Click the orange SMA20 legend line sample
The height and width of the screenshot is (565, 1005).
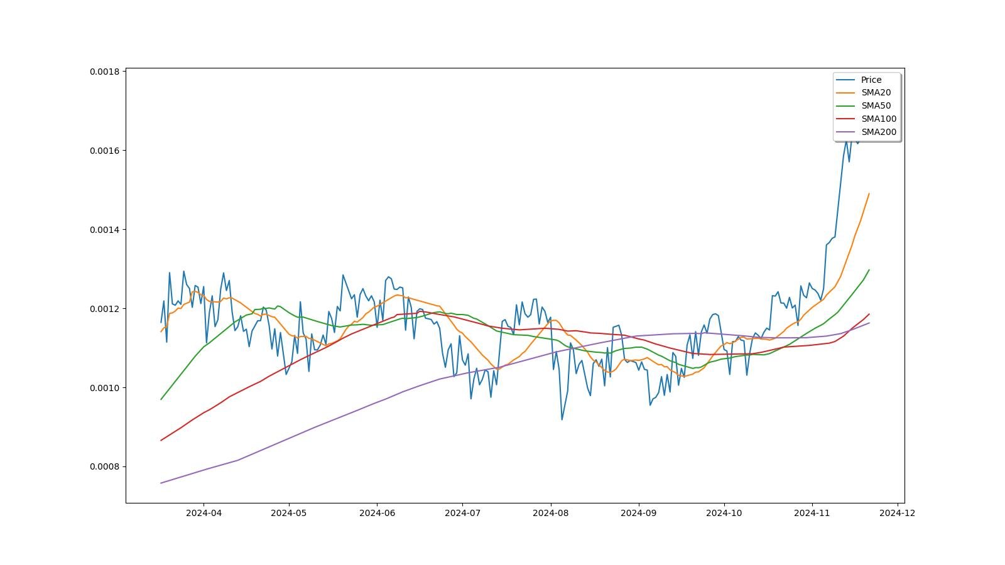pos(846,93)
